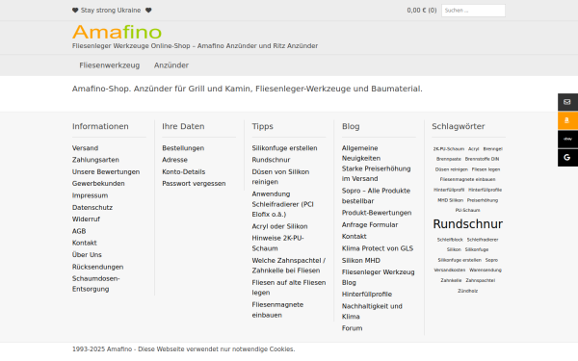Open Hinweise 2K-PU-Schaum tip
Viewport: 578px width, 361px height.
pos(278,244)
